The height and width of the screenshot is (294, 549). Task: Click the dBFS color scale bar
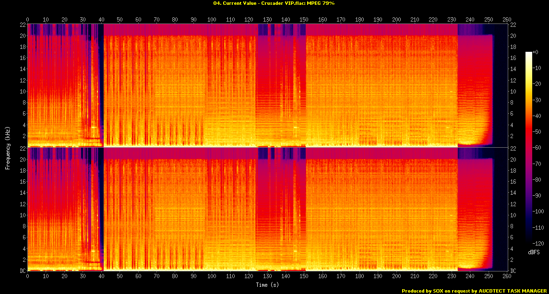[x=528, y=149]
